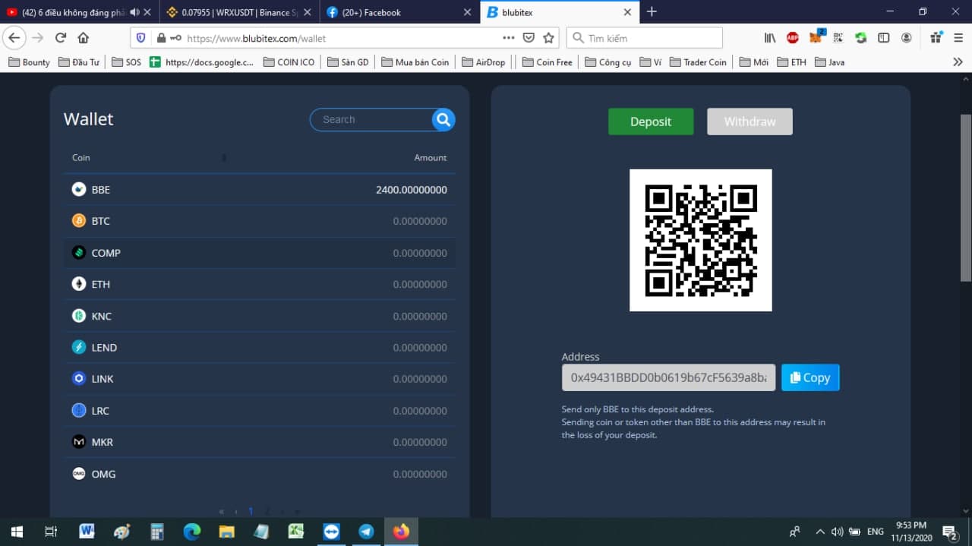Open Telegram from the taskbar
Image resolution: width=972 pixels, height=546 pixels.
(366, 532)
